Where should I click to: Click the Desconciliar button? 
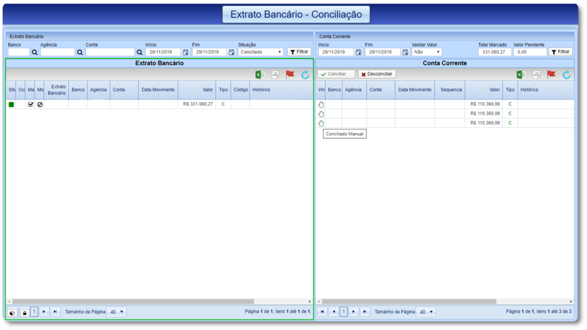[377, 74]
